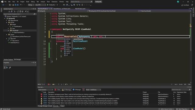Click Sync/refresh icon in Solution Explorer toolbar
Viewport: 195px width, 110px height.
click(x=18, y=12)
